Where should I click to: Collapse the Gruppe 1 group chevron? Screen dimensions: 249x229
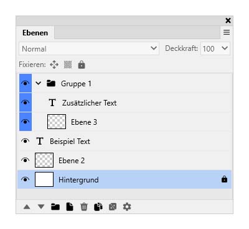[x=39, y=83]
